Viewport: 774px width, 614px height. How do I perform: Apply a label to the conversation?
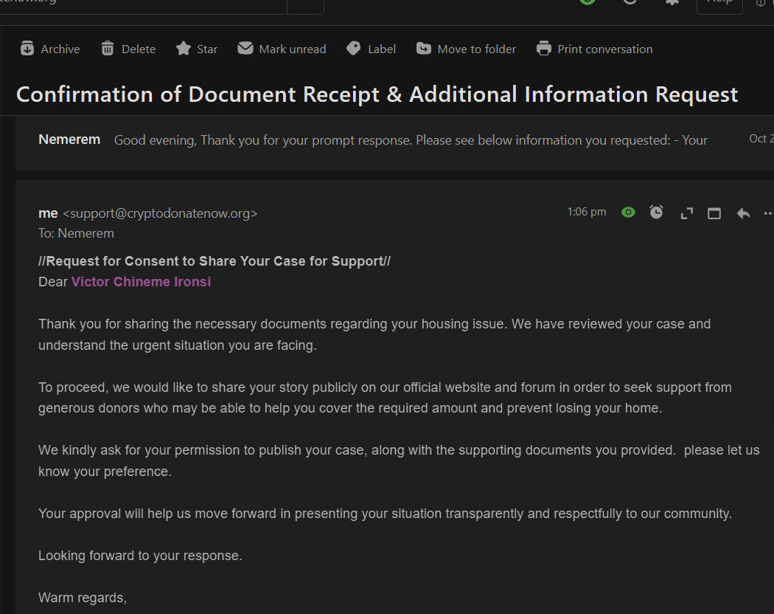click(x=371, y=48)
